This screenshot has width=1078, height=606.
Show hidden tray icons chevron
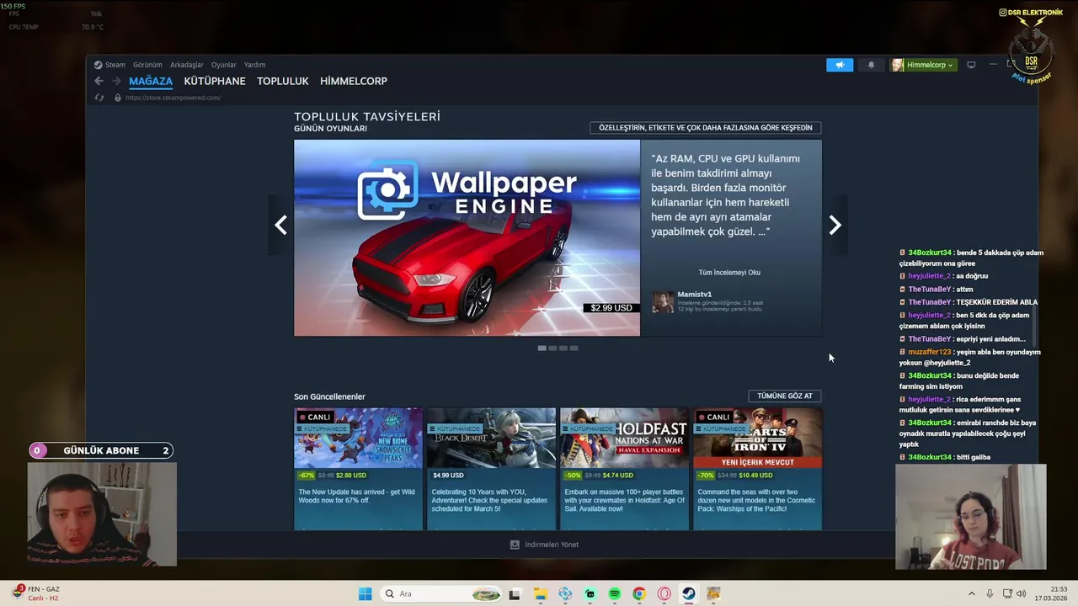point(971,594)
